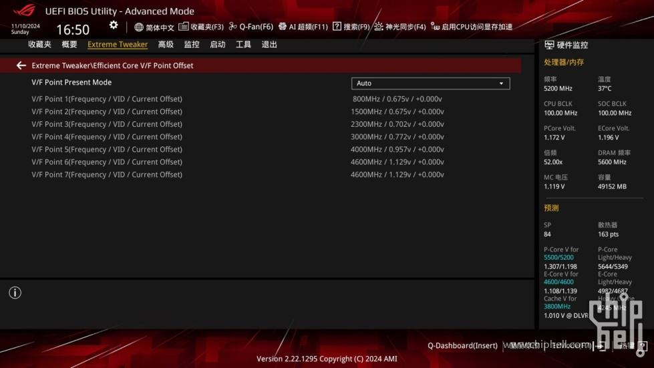
Task: Click 启用CPU访问显存加速 option
Action: point(472,27)
